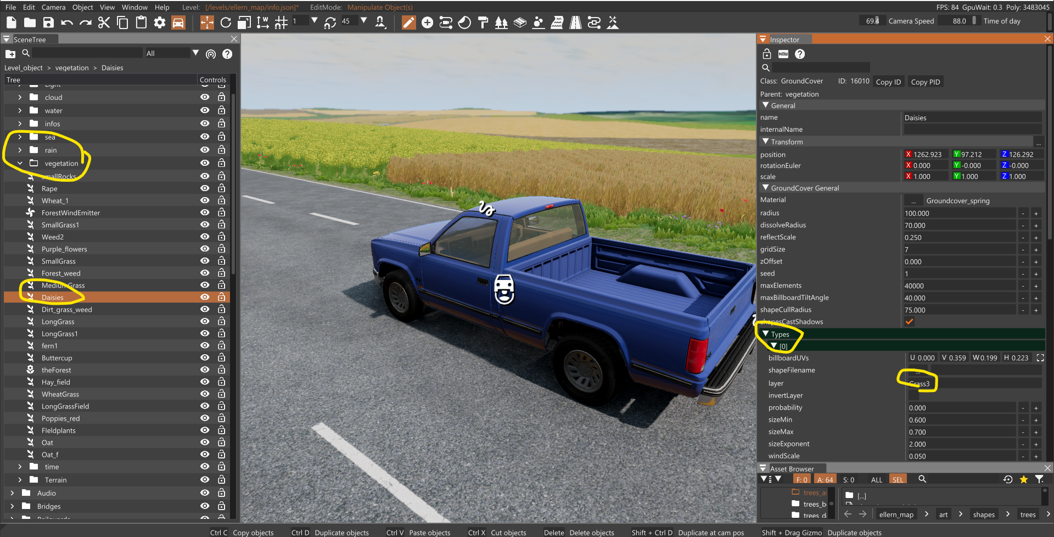Collapse the vegetation folder
The width and height of the screenshot is (1054, 537).
20,163
